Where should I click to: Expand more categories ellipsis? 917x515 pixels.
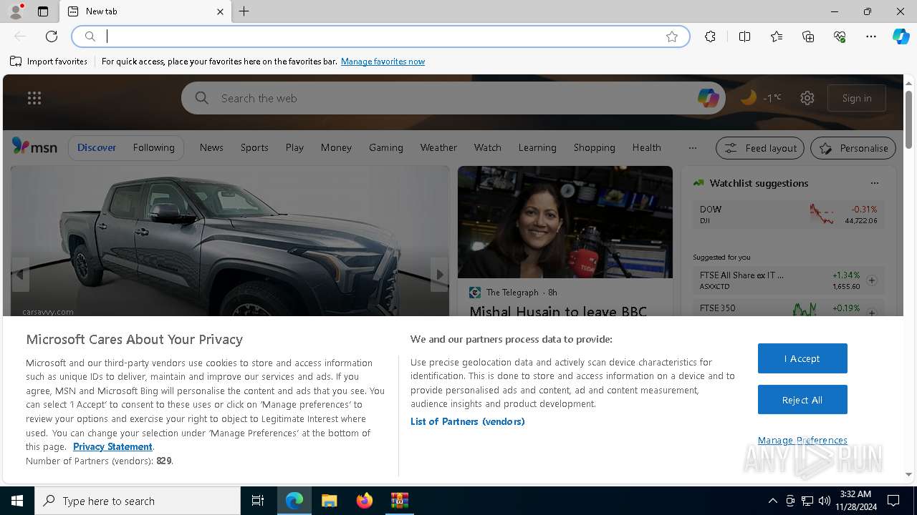[692, 148]
